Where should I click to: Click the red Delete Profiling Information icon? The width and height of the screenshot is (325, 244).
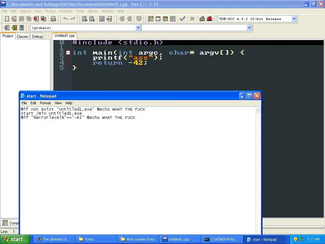click(x=209, y=19)
